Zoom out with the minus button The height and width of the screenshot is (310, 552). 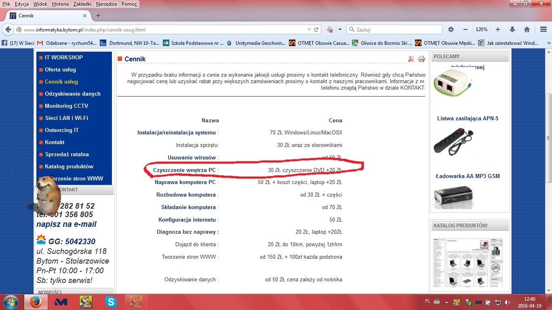466,29
